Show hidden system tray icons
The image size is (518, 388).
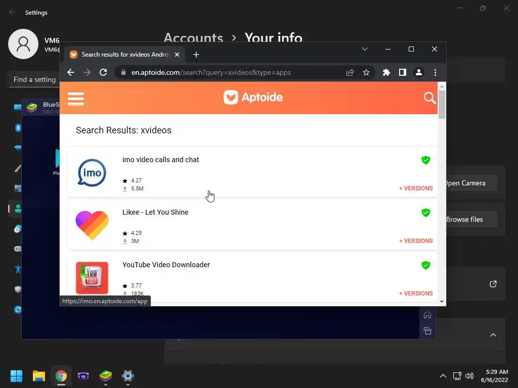tap(443, 376)
